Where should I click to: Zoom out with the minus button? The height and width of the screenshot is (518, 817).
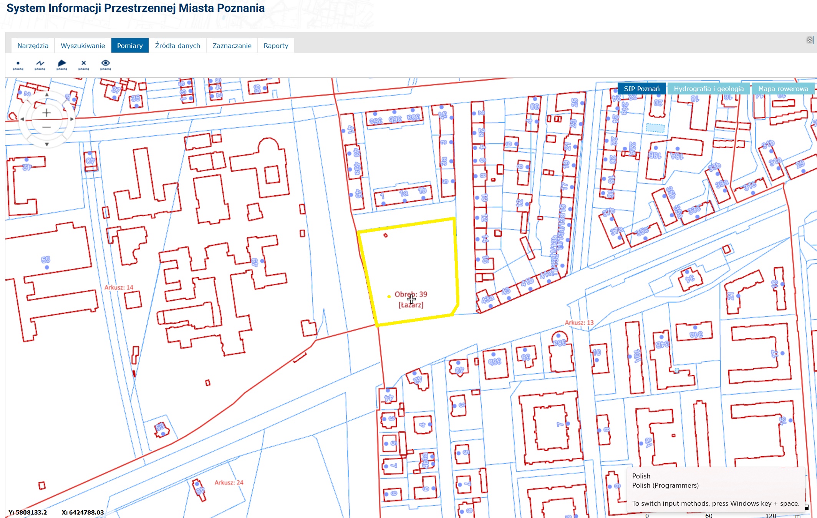pos(46,127)
